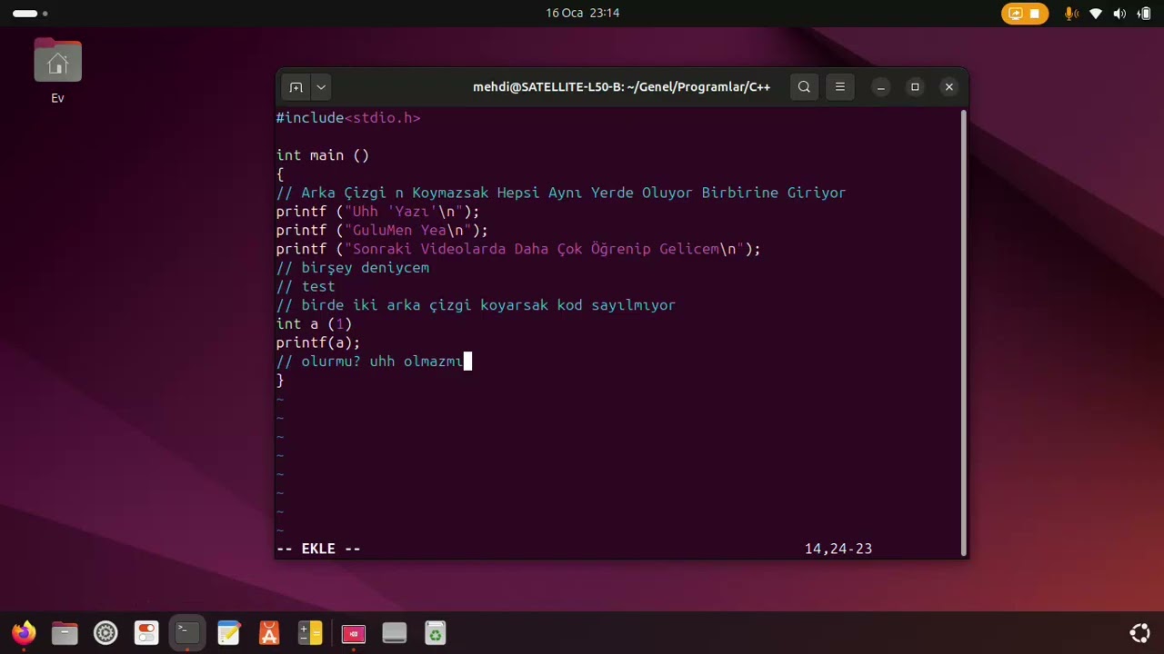The height and width of the screenshot is (654, 1164).
Task: Open the toggle-switch tweaks app in dock
Action: pos(146,633)
